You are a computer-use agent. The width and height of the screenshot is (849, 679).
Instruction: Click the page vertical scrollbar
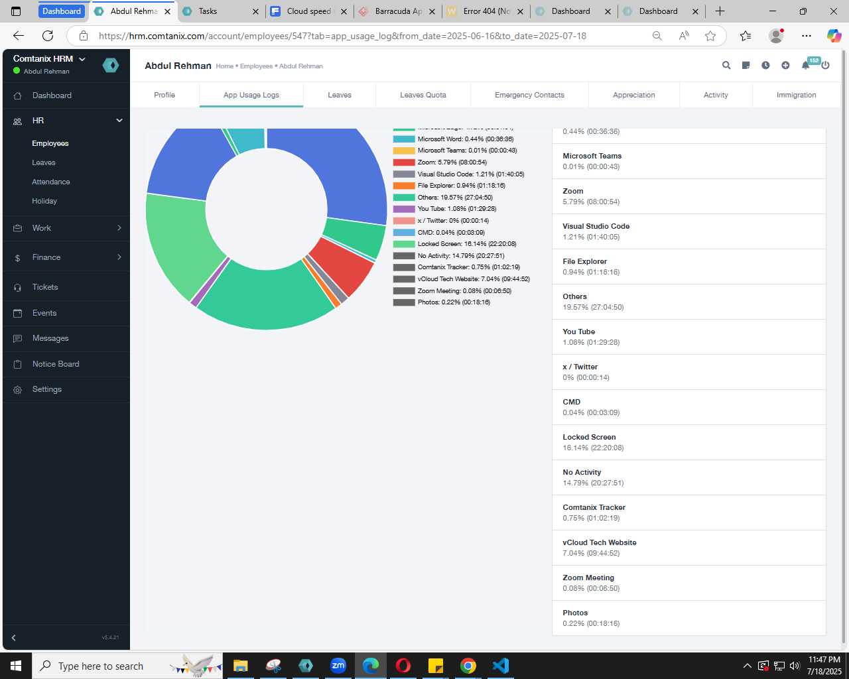pyautogui.click(x=844, y=345)
